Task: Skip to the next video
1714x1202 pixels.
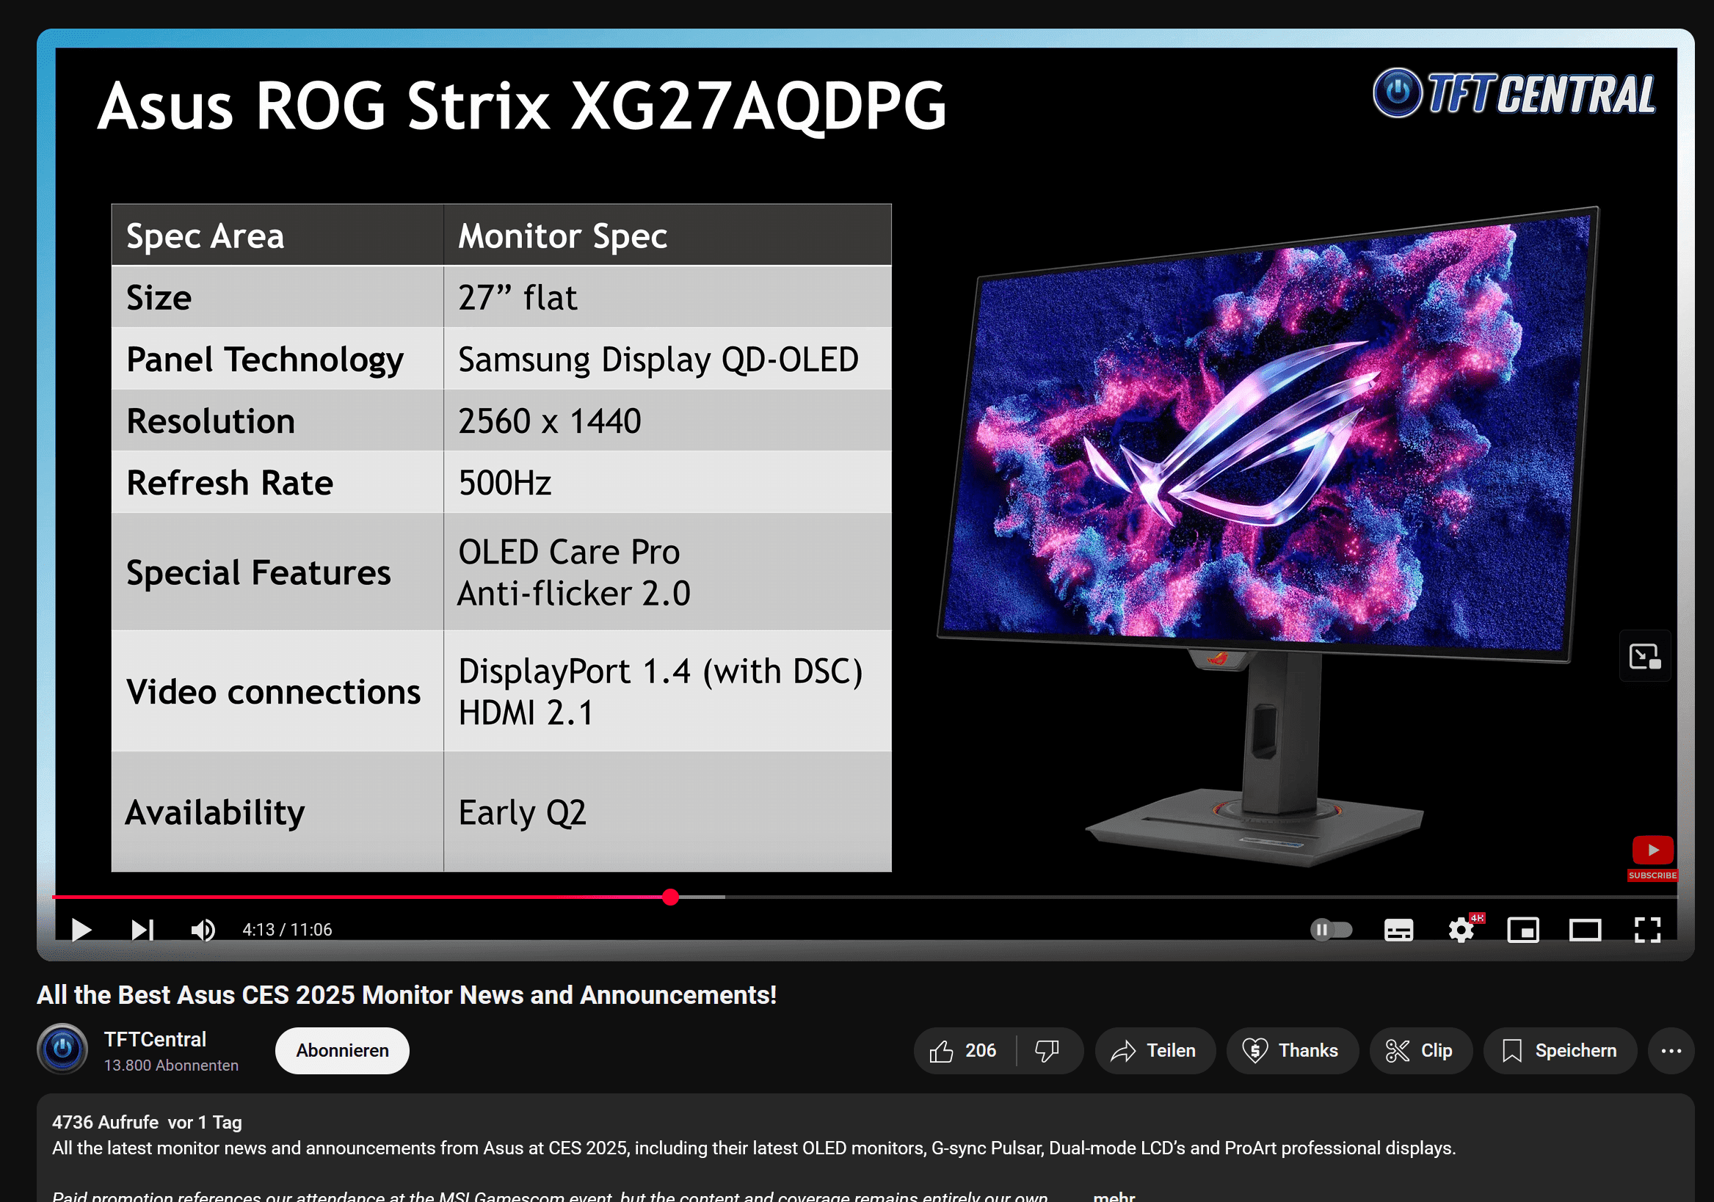Action: tap(142, 930)
